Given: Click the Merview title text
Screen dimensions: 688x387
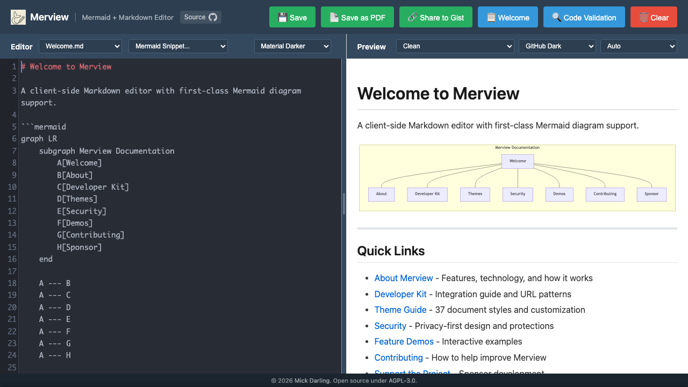Looking at the screenshot, I should [49, 17].
